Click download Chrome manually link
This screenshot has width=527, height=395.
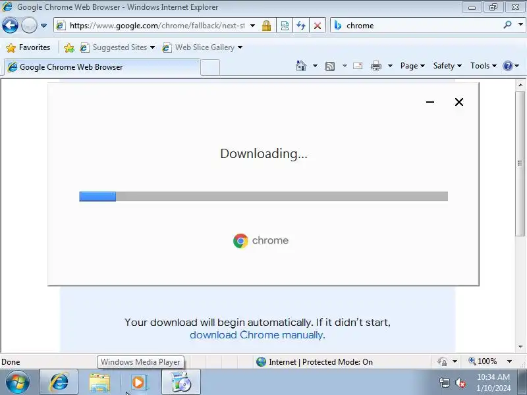click(256, 335)
